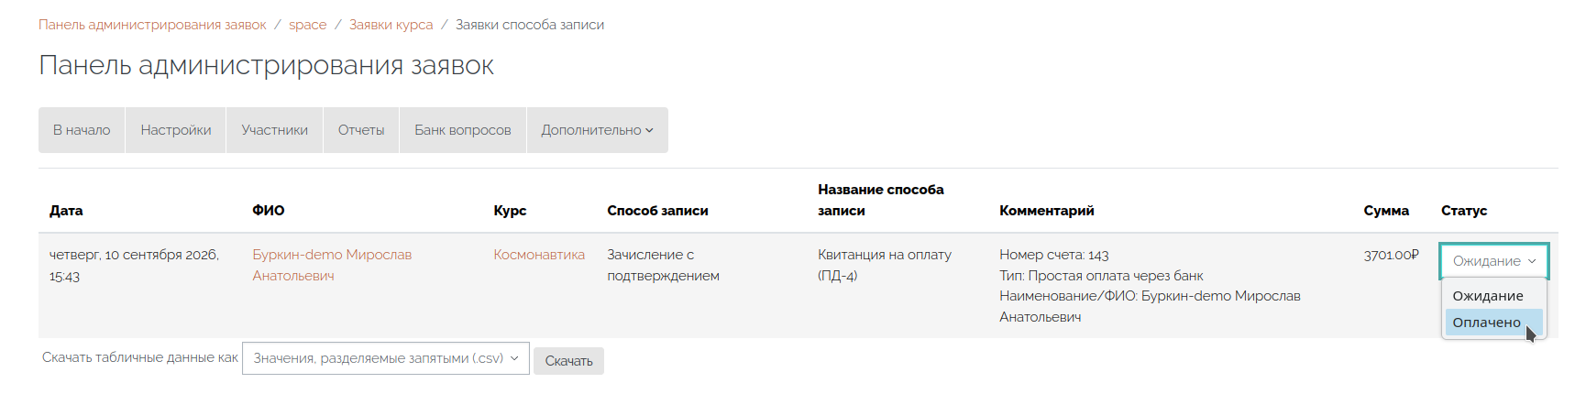Open the 'Настройки' tab

(176, 130)
